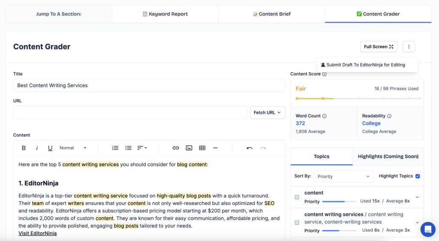Click the Readability info icon
Viewport: 439px width, 241px height.
[389, 116]
